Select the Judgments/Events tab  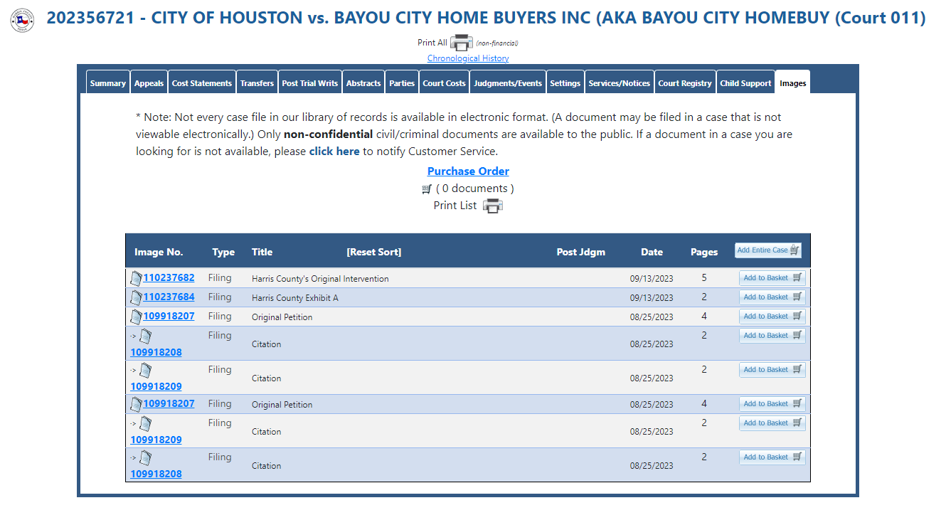(508, 83)
